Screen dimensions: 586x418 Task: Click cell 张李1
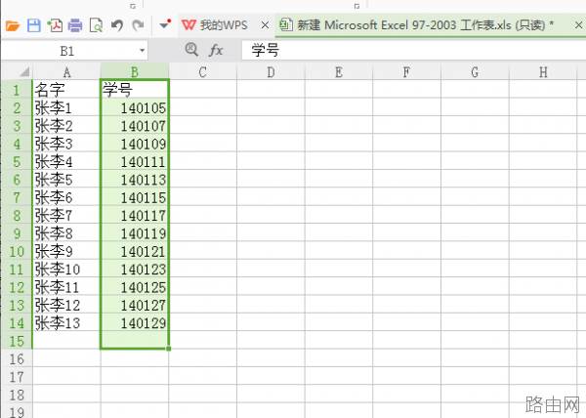pos(66,108)
